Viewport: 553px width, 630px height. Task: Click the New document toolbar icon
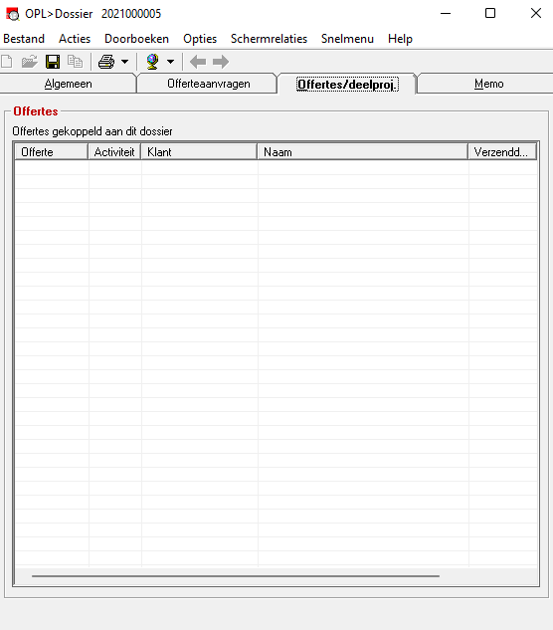(x=6, y=62)
